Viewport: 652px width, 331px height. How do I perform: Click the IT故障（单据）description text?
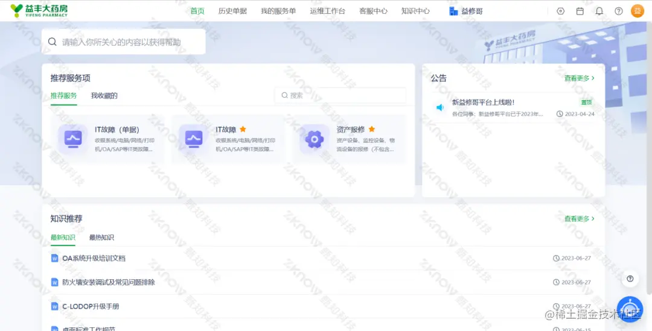click(x=124, y=145)
